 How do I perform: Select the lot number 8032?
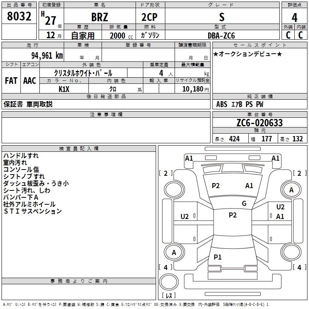pyautogui.click(x=19, y=17)
